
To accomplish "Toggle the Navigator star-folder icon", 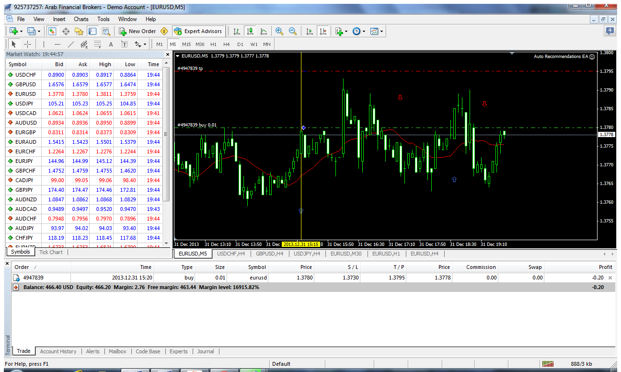I will point(79,31).
